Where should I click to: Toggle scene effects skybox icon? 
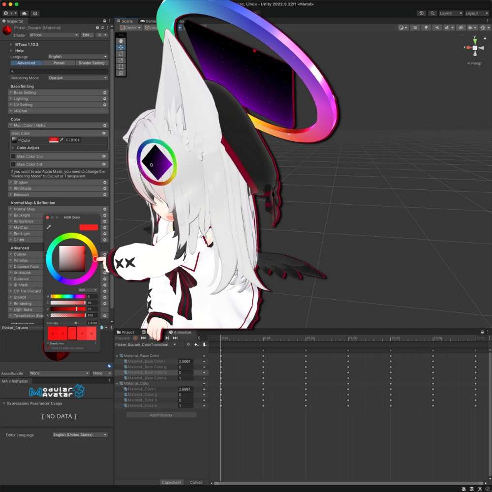pyautogui.click(x=447, y=28)
